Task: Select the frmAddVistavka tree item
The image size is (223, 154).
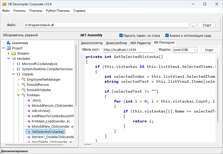Action: pos(39,90)
